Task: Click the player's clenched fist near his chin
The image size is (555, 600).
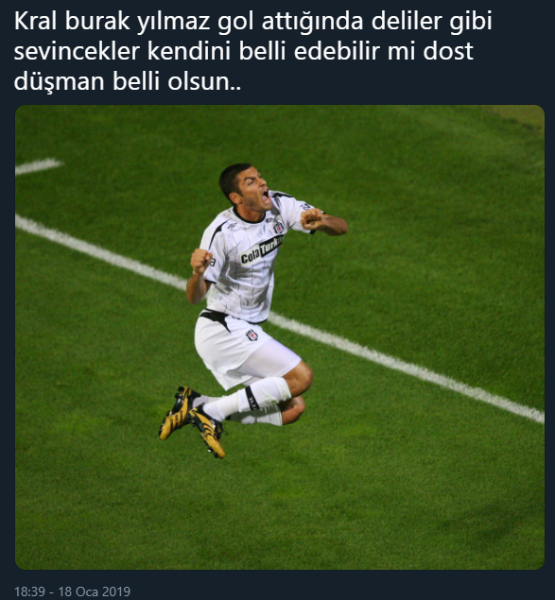Action: click(x=312, y=219)
